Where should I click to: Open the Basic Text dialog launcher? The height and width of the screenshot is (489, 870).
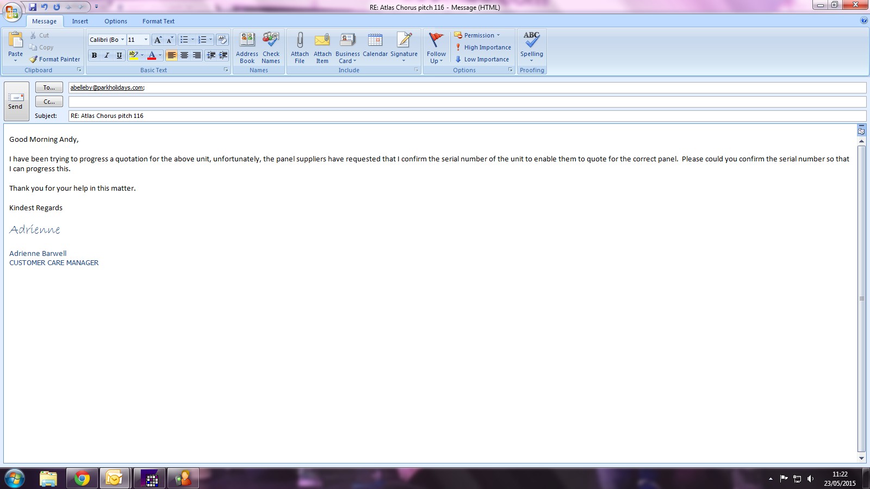226,70
